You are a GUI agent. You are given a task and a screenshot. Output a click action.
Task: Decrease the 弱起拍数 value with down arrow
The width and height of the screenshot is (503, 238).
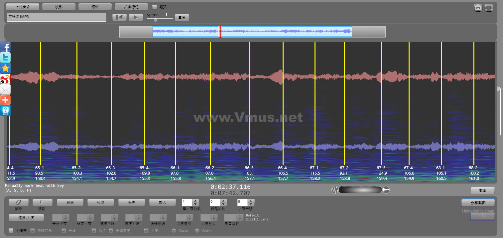(223, 204)
